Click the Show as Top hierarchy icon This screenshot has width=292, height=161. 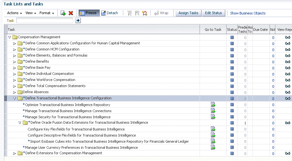coord(145,13)
